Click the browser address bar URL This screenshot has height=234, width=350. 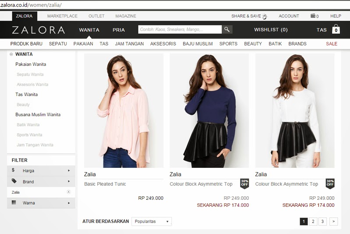(x=31, y=5)
